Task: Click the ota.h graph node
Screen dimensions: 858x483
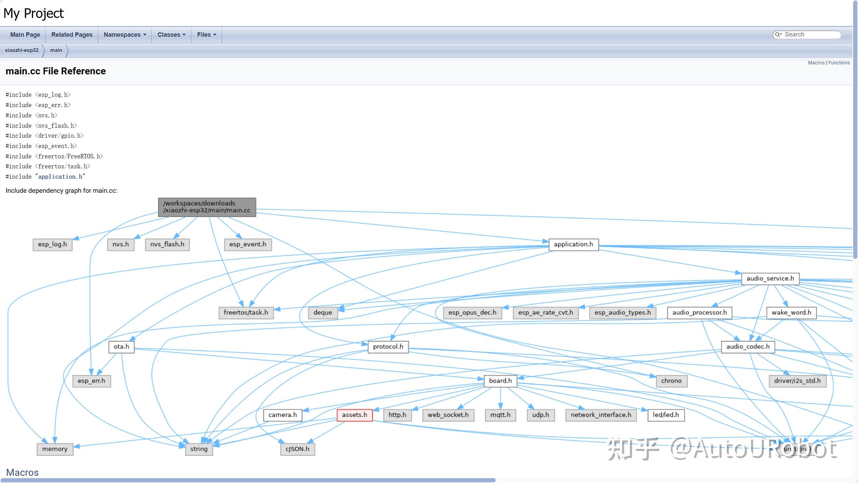Action: click(121, 347)
